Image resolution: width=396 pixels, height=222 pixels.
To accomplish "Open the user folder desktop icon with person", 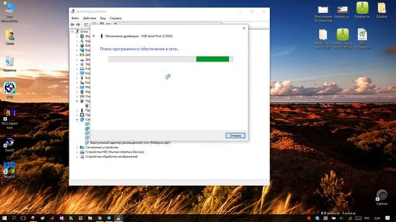I will [10, 37].
